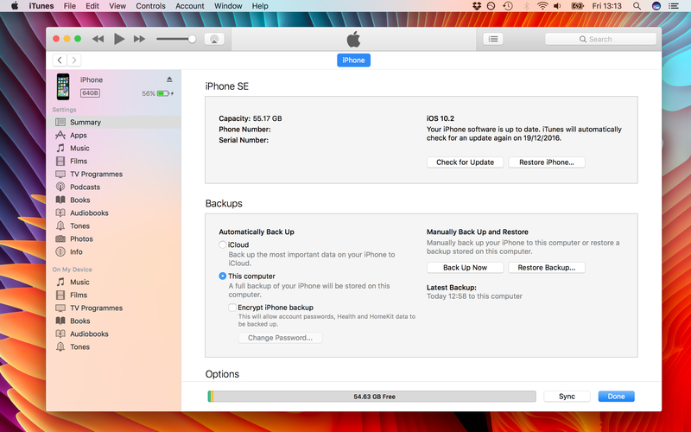The image size is (691, 432).
Task: Open the Apple menu in the menu bar
Action: coord(15,6)
